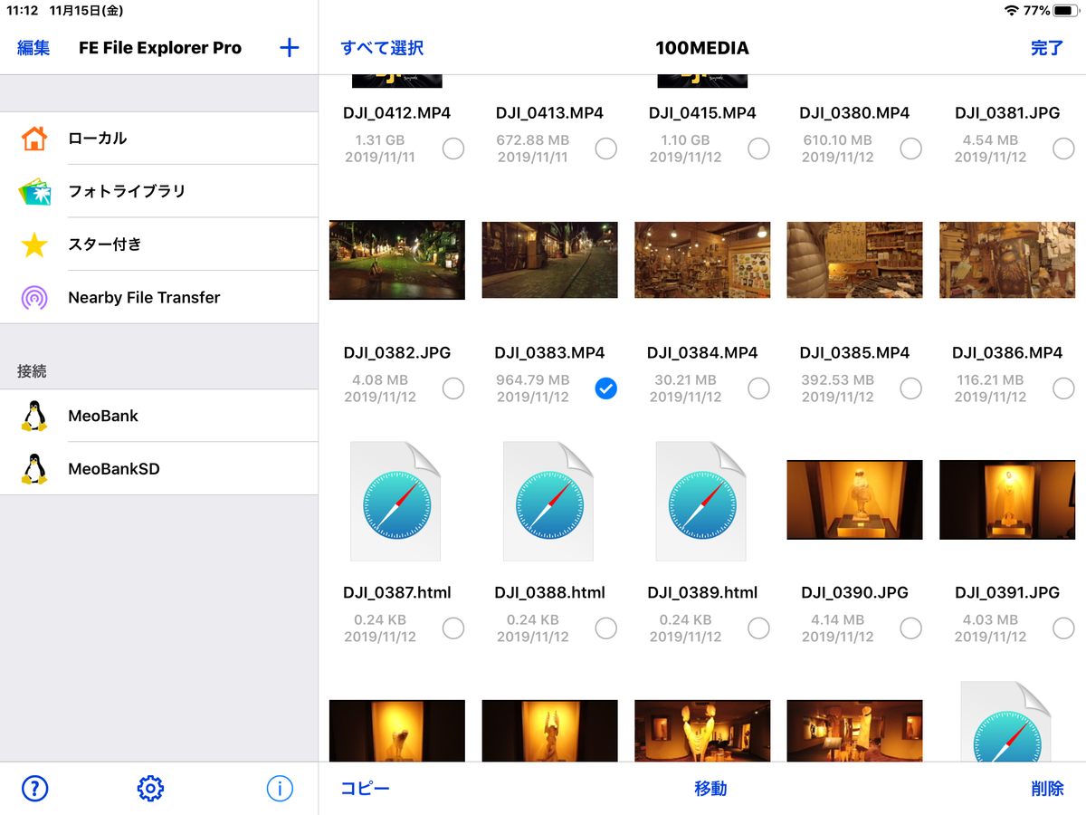
Task: Select the DJI_0387.html checkbox
Action: (x=453, y=628)
